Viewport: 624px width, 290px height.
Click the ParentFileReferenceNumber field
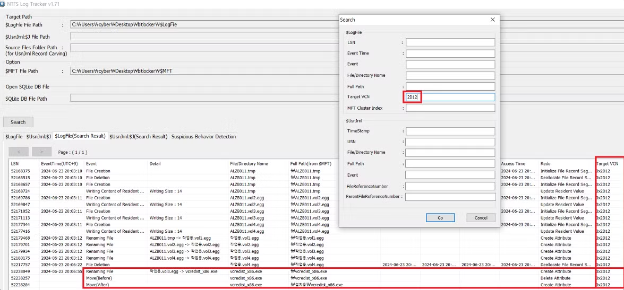point(450,197)
